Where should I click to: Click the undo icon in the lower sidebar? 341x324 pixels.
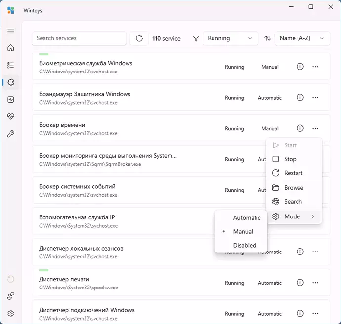point(11,279)
